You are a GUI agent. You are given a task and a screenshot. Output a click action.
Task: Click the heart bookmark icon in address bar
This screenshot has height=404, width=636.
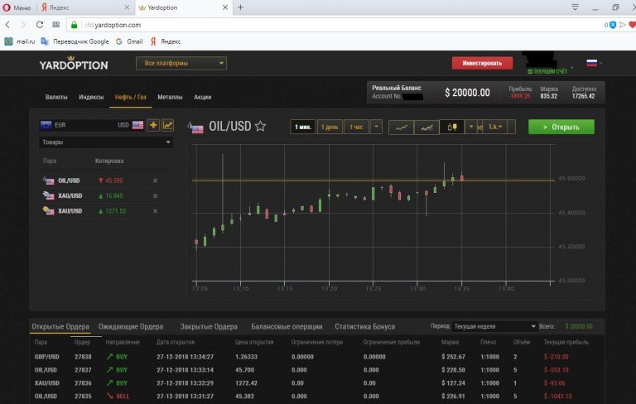point(632,25)
